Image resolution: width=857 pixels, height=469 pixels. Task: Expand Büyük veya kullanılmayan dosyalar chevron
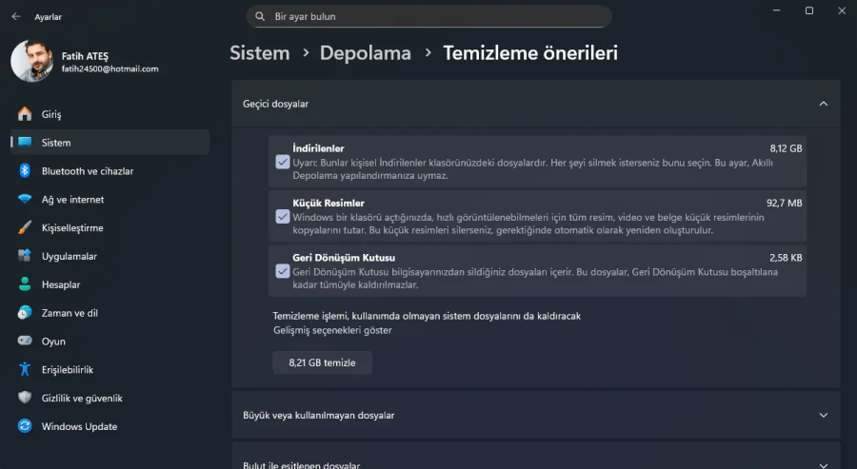[823, 415]
